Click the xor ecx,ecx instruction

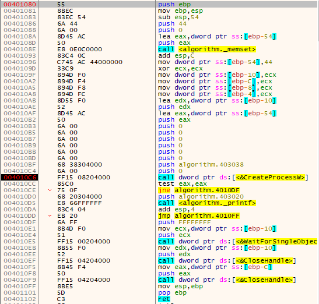180,69
